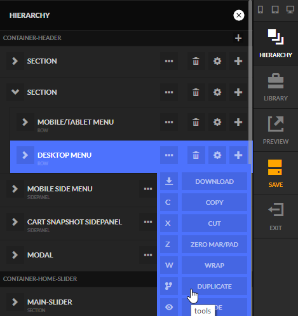Switch to mobile phone device view
298x316 pixels.
tap(261, 10)
